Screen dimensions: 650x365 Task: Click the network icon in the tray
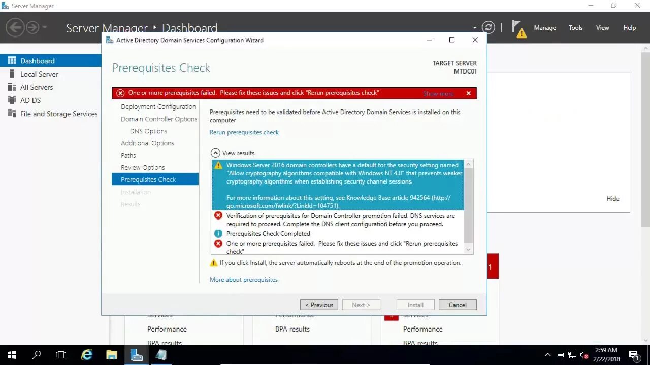pos(572,355)
